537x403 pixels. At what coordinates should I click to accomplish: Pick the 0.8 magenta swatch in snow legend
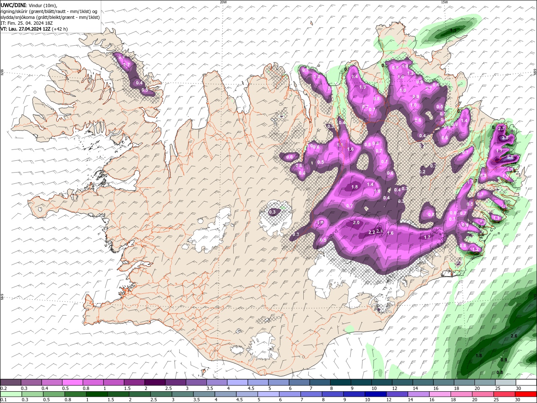pyautogui.click(x=93, y=382)
